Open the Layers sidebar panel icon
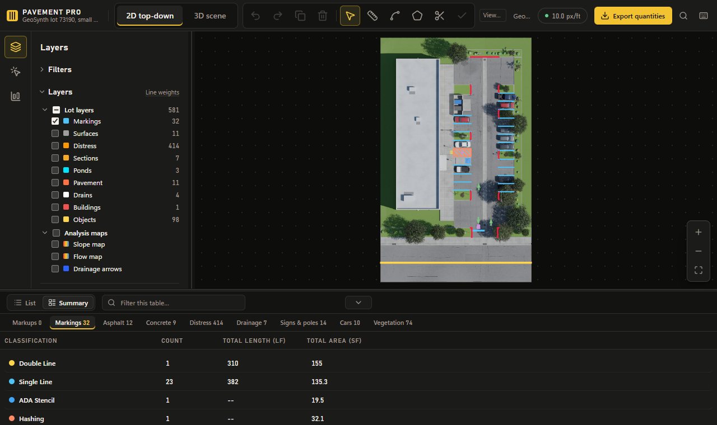The height and width of the screenshot is (425, 717). (16, 47)
